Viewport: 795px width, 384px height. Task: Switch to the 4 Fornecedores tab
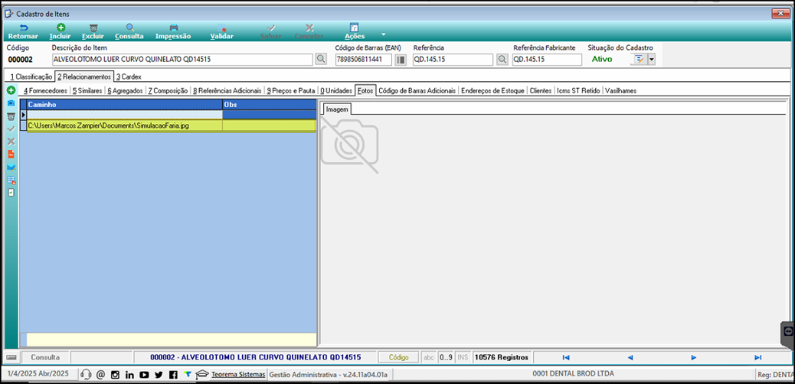point(45,91)
